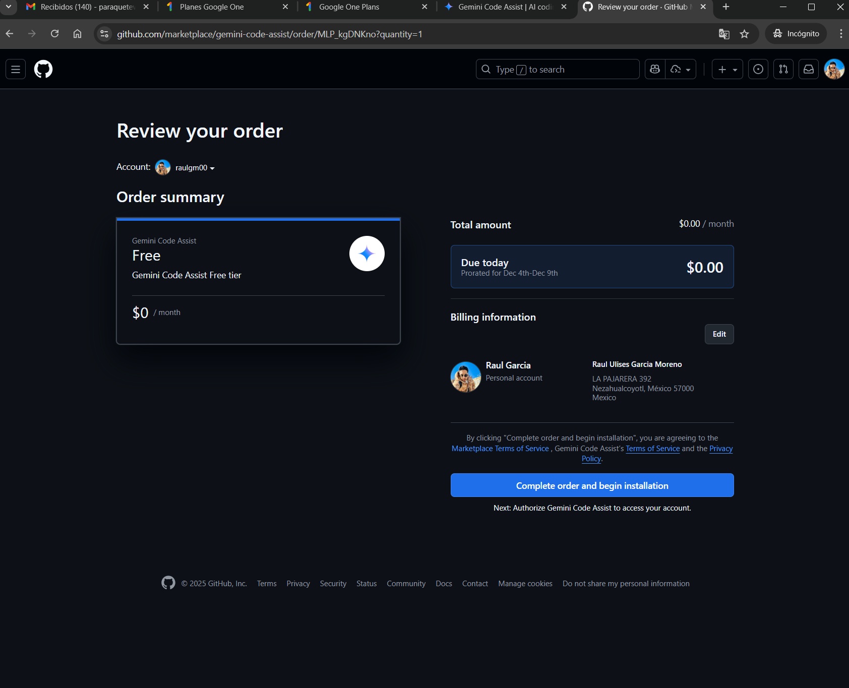Open the Pull requests icon in header
The height and width of the screenshot is (688, 849).
783,69
